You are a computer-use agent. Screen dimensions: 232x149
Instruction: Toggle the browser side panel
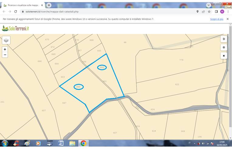(x=216, y=12)
